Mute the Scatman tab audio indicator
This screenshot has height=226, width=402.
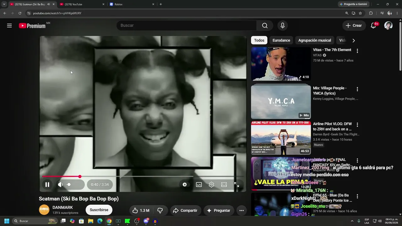[x=48, y=4]
